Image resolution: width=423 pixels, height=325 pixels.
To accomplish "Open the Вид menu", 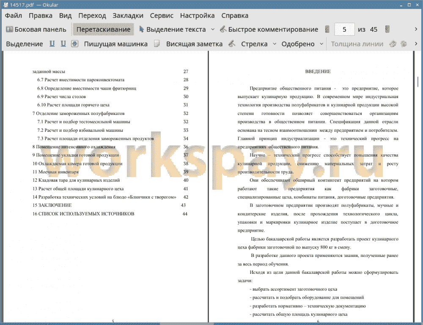I will [x=65, y=16].
